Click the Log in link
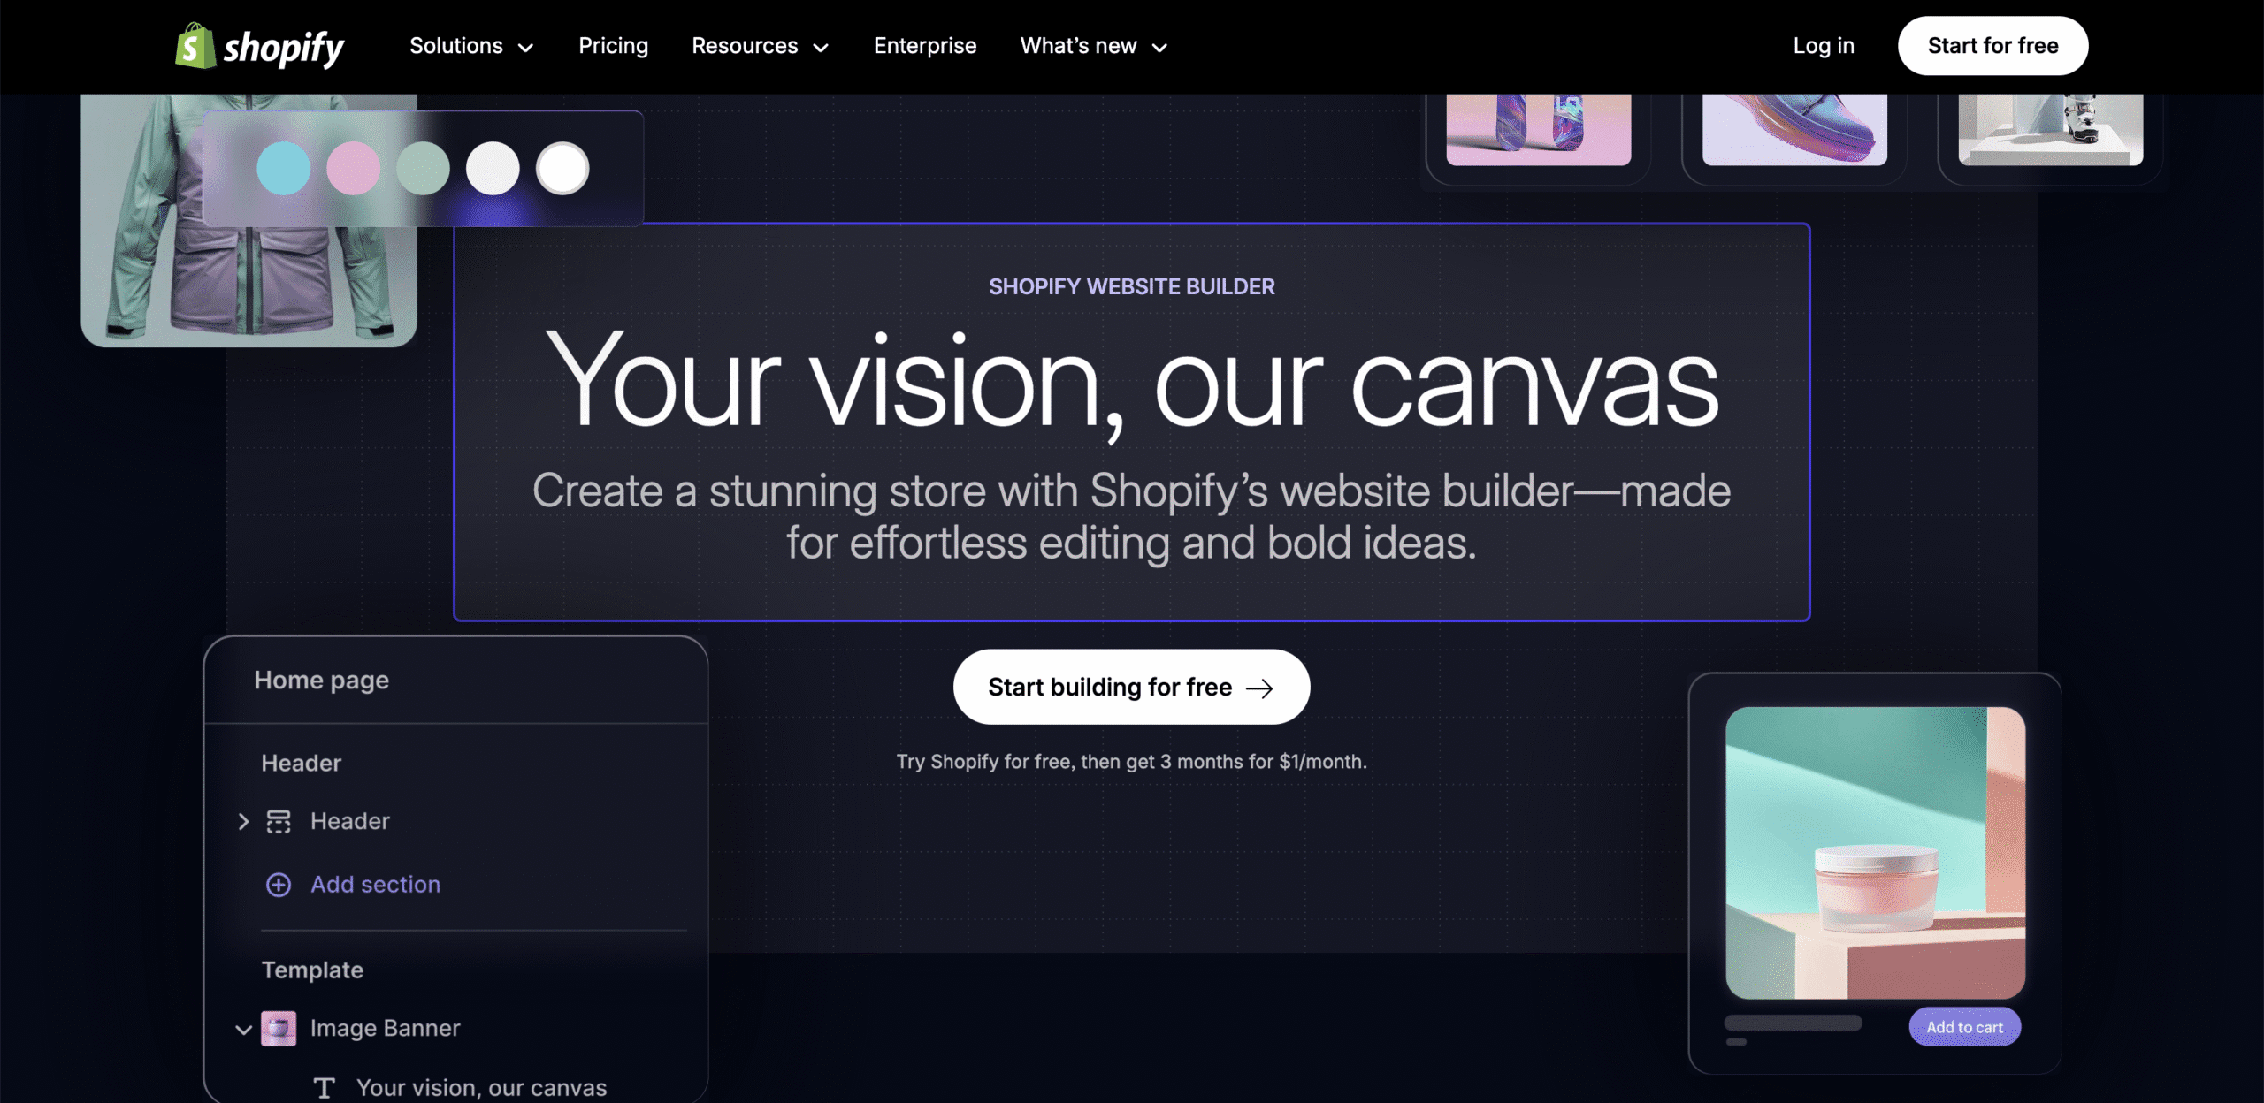 click(x=1823, y=46)
